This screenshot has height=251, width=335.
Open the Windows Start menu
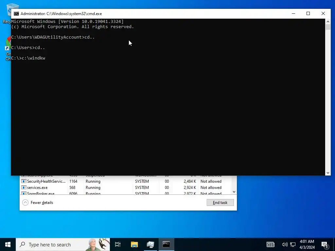pos(8,244)
